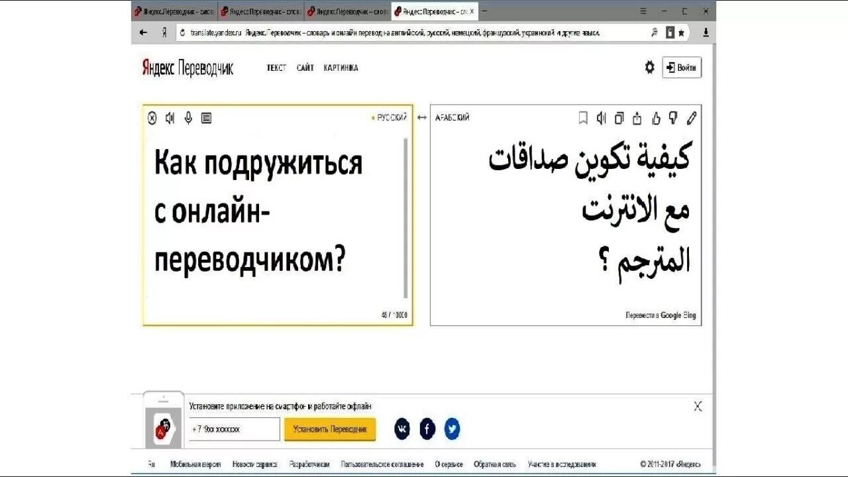848x477 pixels.
Task: Click the Войти login button
Action: pos(682,68)
